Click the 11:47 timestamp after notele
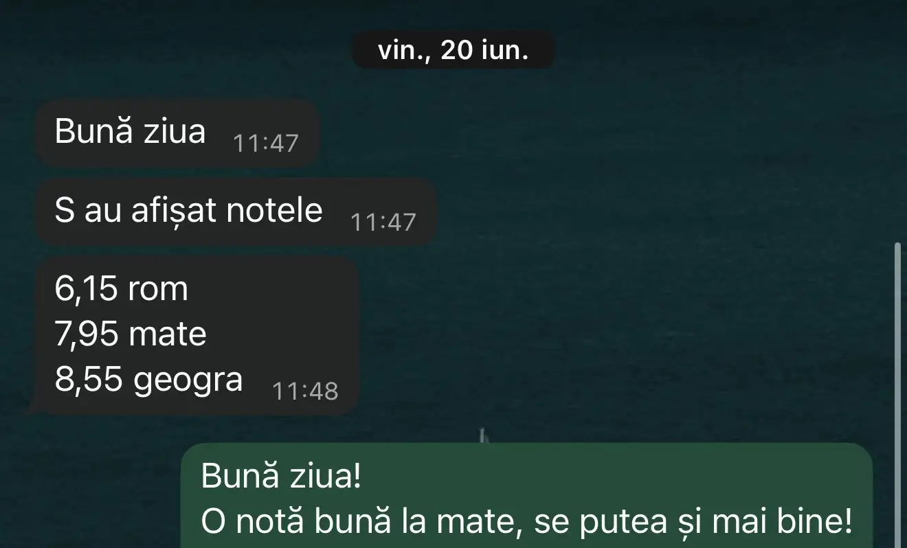The width and height of the screenshot is (907, 548). [383, 222]
